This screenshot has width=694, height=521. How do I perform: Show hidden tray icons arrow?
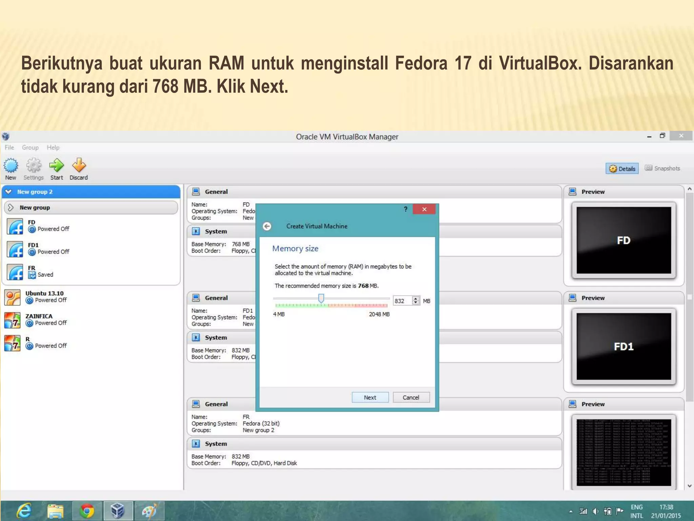[x=571, y=512]
